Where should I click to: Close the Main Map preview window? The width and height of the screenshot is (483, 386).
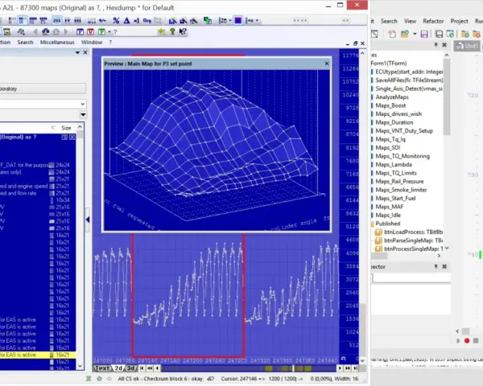(x=327, y=64)
